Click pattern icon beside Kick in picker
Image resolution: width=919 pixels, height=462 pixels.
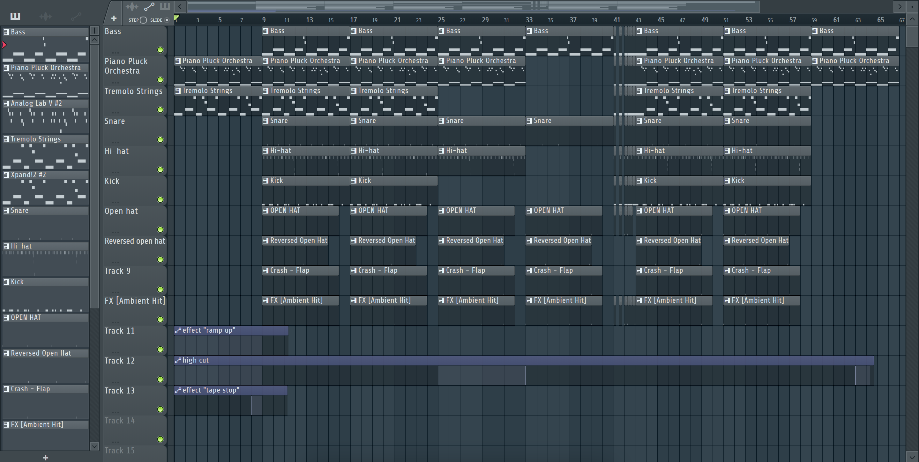pyautogui.click(x=6, y=282)
